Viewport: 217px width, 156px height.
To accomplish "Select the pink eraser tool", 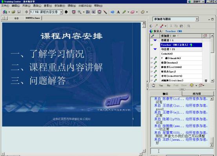I will (x=133, y=12).
